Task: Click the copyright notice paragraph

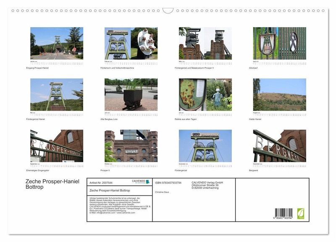Action: [x=120, y=206]
